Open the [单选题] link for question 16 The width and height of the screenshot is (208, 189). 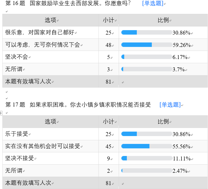pos(153,3)
